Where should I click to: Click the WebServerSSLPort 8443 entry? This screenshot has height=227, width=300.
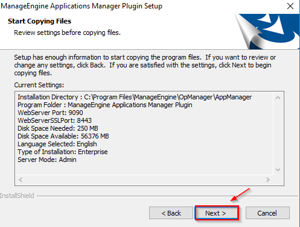click(54, 120)
